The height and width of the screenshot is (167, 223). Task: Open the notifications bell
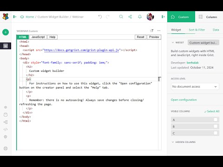[x=140, y=17]
